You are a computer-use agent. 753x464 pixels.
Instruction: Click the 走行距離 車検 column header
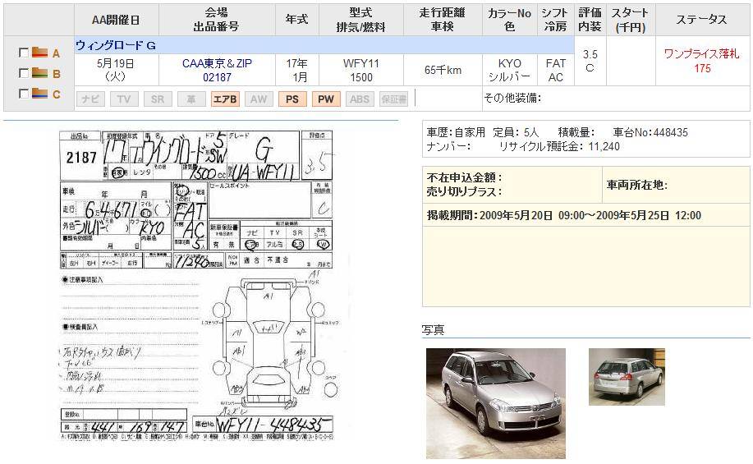tap(443, 20)
